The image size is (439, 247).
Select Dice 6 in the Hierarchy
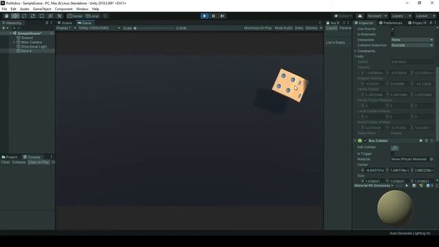pyautogui.click(x=26, y=51)
